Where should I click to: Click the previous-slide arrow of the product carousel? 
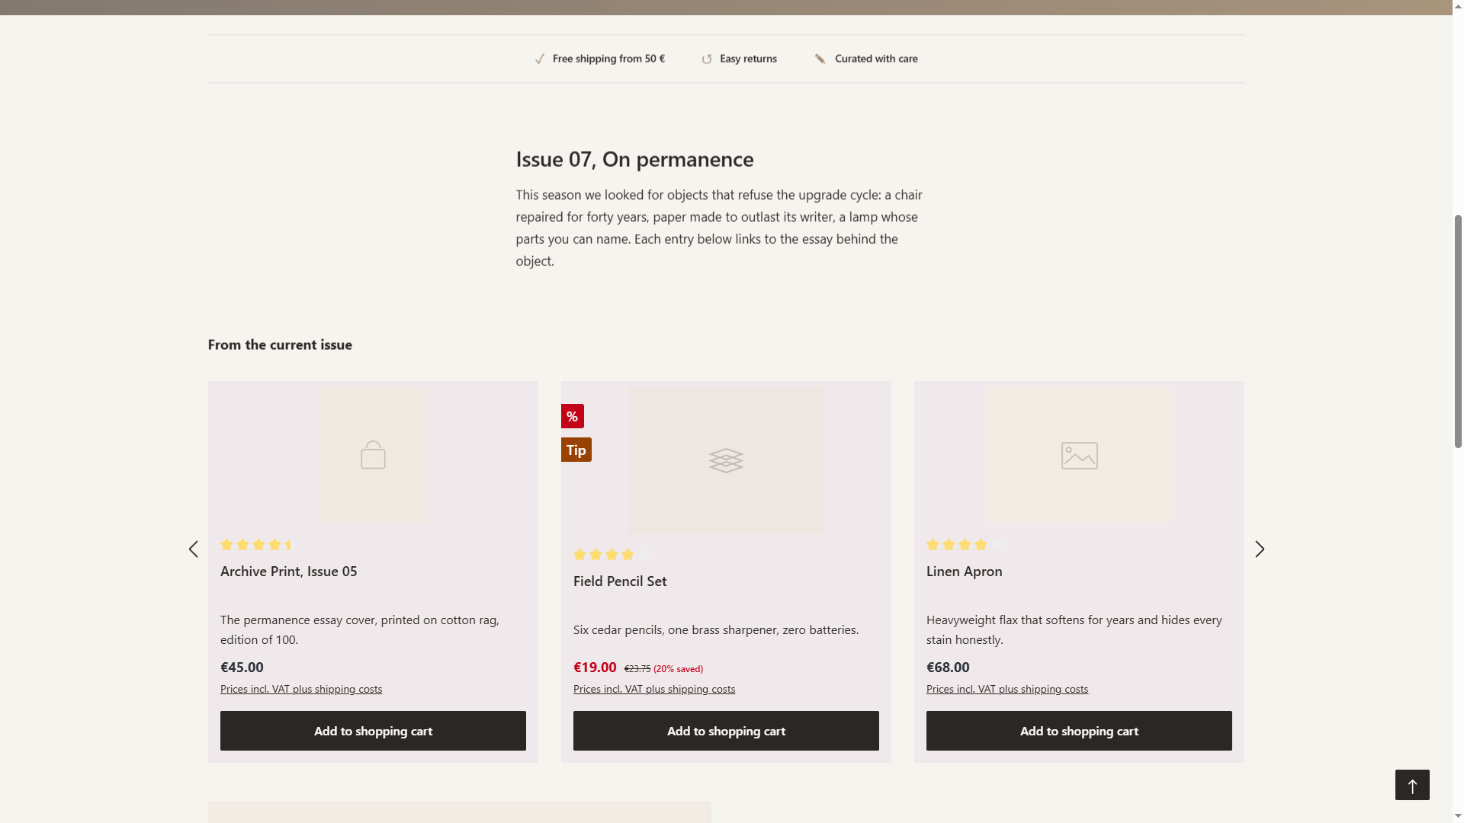[194, 549]
